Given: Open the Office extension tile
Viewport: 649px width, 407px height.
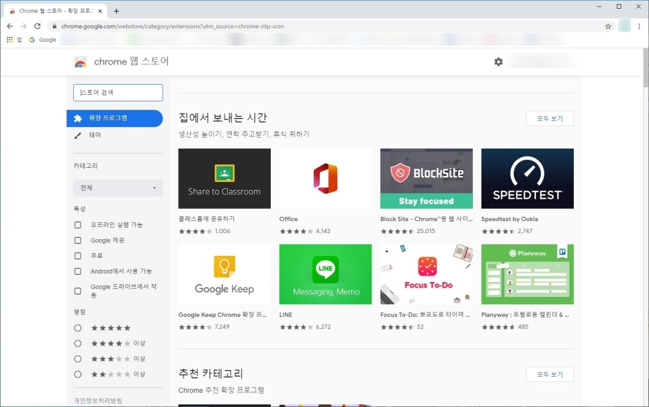Looking at the screenshot, I should point(325,179).
